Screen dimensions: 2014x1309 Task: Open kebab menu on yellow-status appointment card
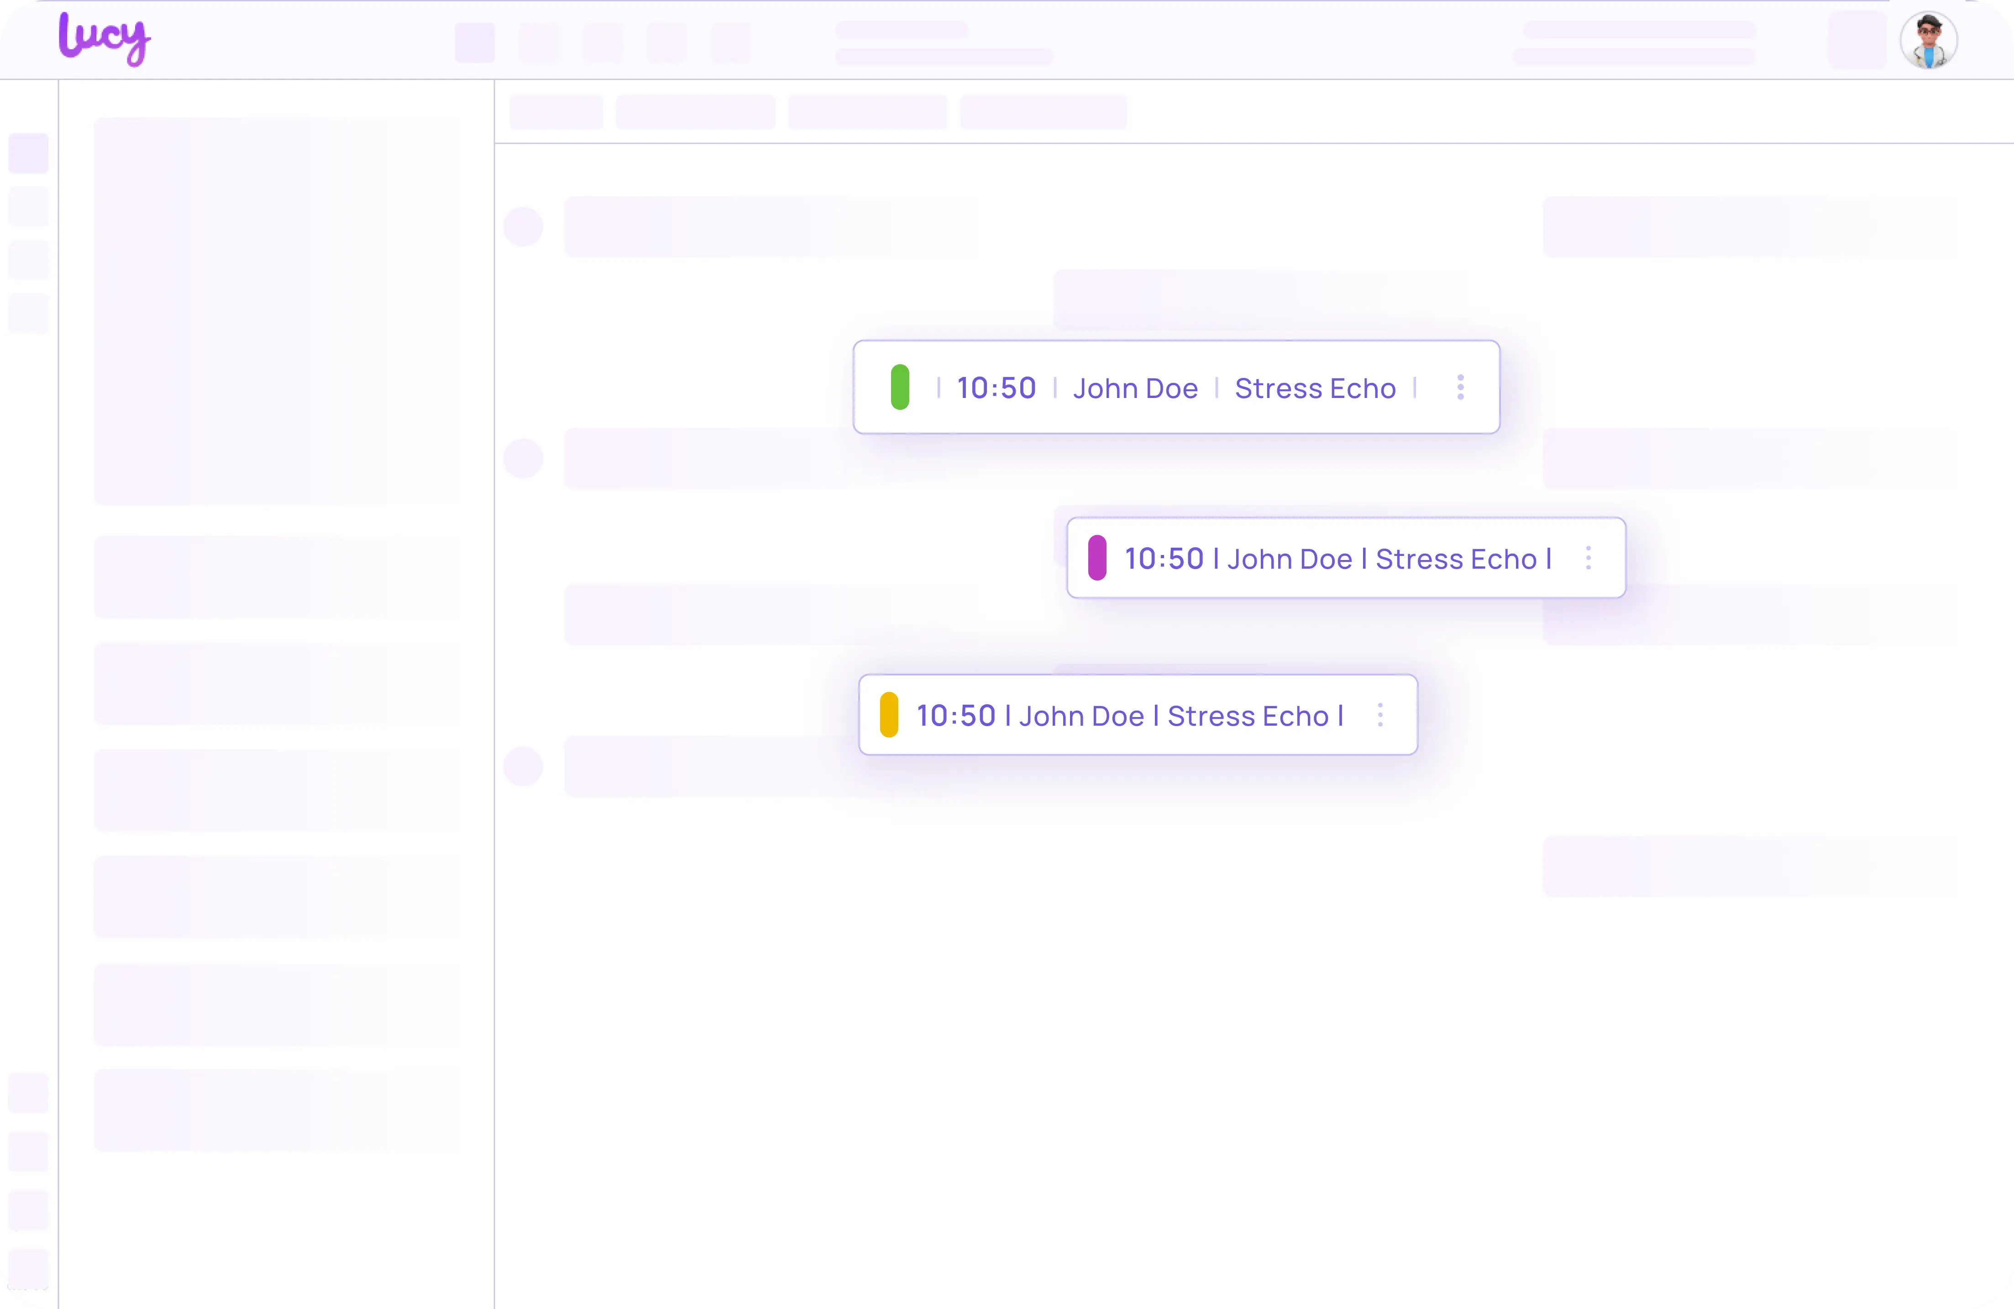1380,715
